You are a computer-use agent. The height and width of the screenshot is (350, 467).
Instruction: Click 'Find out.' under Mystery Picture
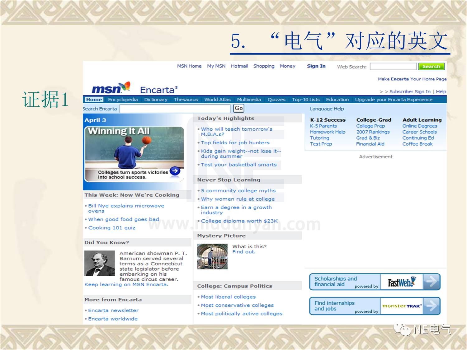point(244,252)
